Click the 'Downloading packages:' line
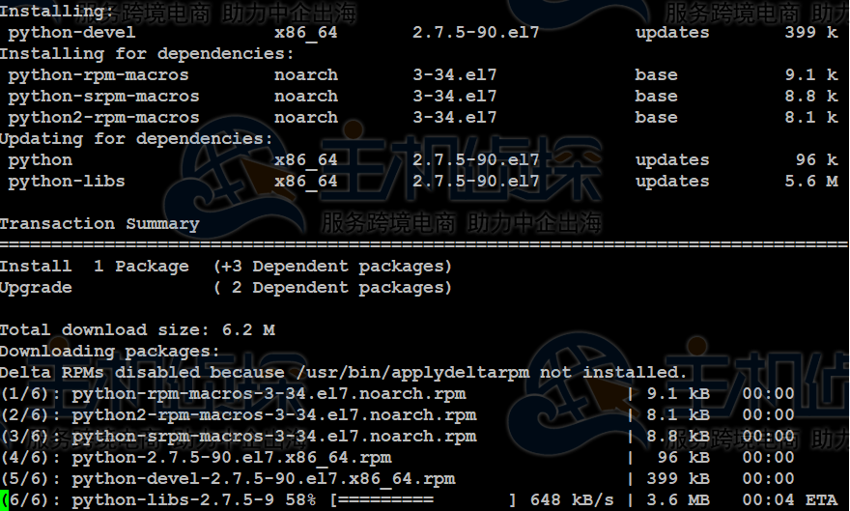Image resolution: width=850 pixels, height=511 pixels. (110, 352)
